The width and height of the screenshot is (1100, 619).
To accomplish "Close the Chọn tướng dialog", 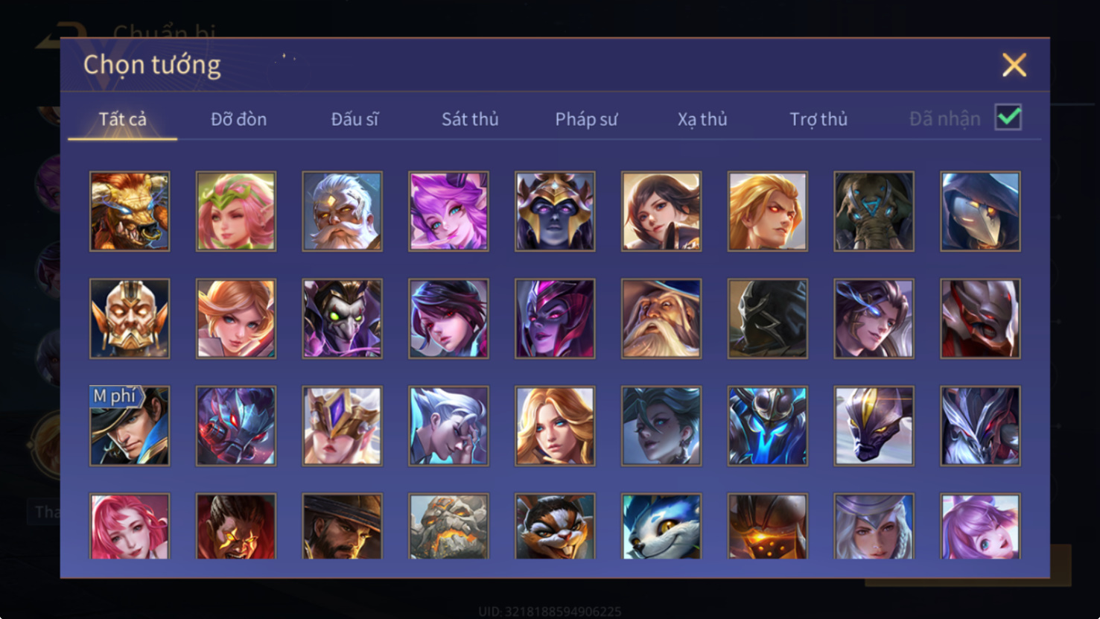I will 1014,66.
